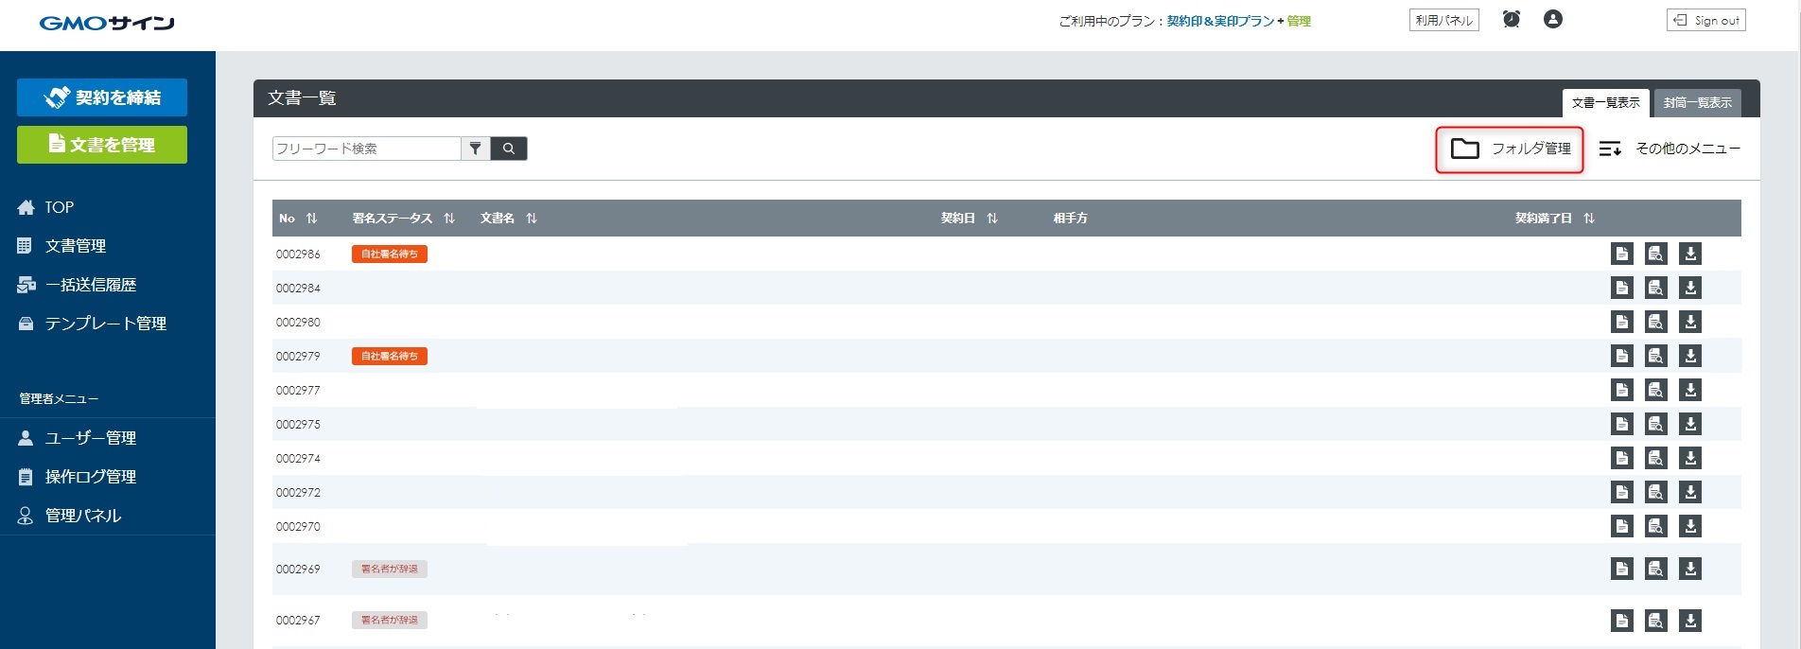The image size is (1801, 649).
Task: Open document details icon for row 0002984
Action: pyautogui.click(x=1622, y=288)
